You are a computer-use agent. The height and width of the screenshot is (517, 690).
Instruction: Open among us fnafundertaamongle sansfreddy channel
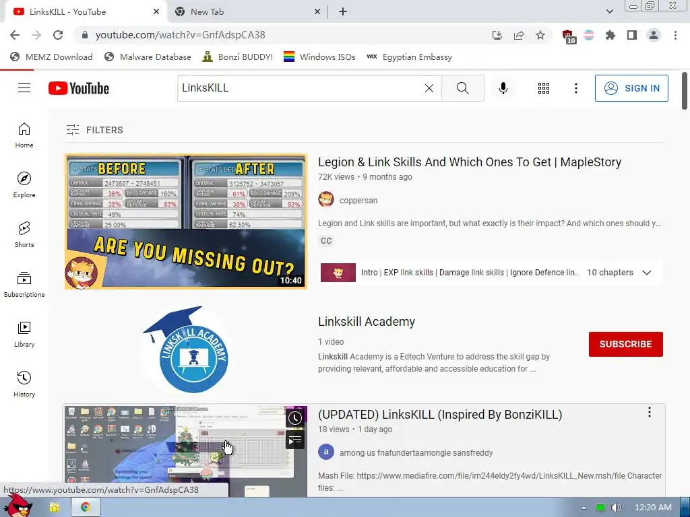coord(416,453)
